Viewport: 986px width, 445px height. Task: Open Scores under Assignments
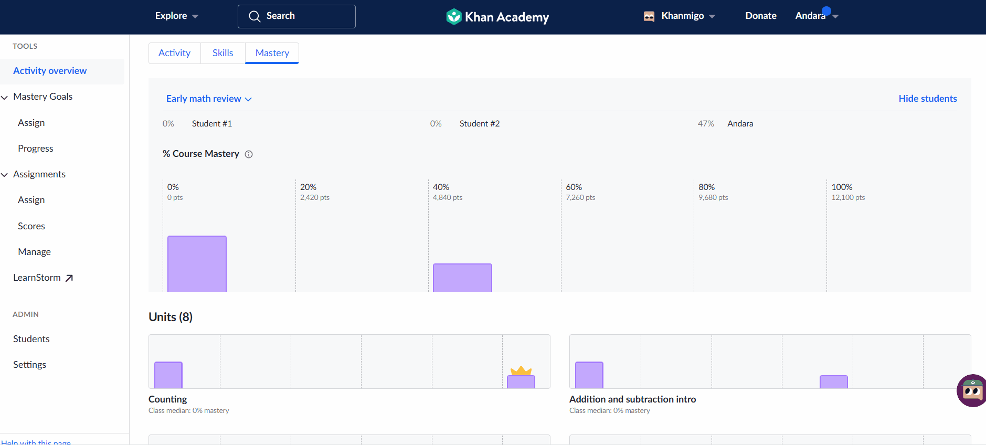(x=31, y=226)
